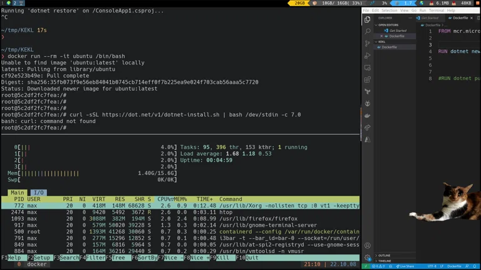This screenshot has width=481, height=270.
Task: Click Live Share in status bar
Action: point(405,266)
